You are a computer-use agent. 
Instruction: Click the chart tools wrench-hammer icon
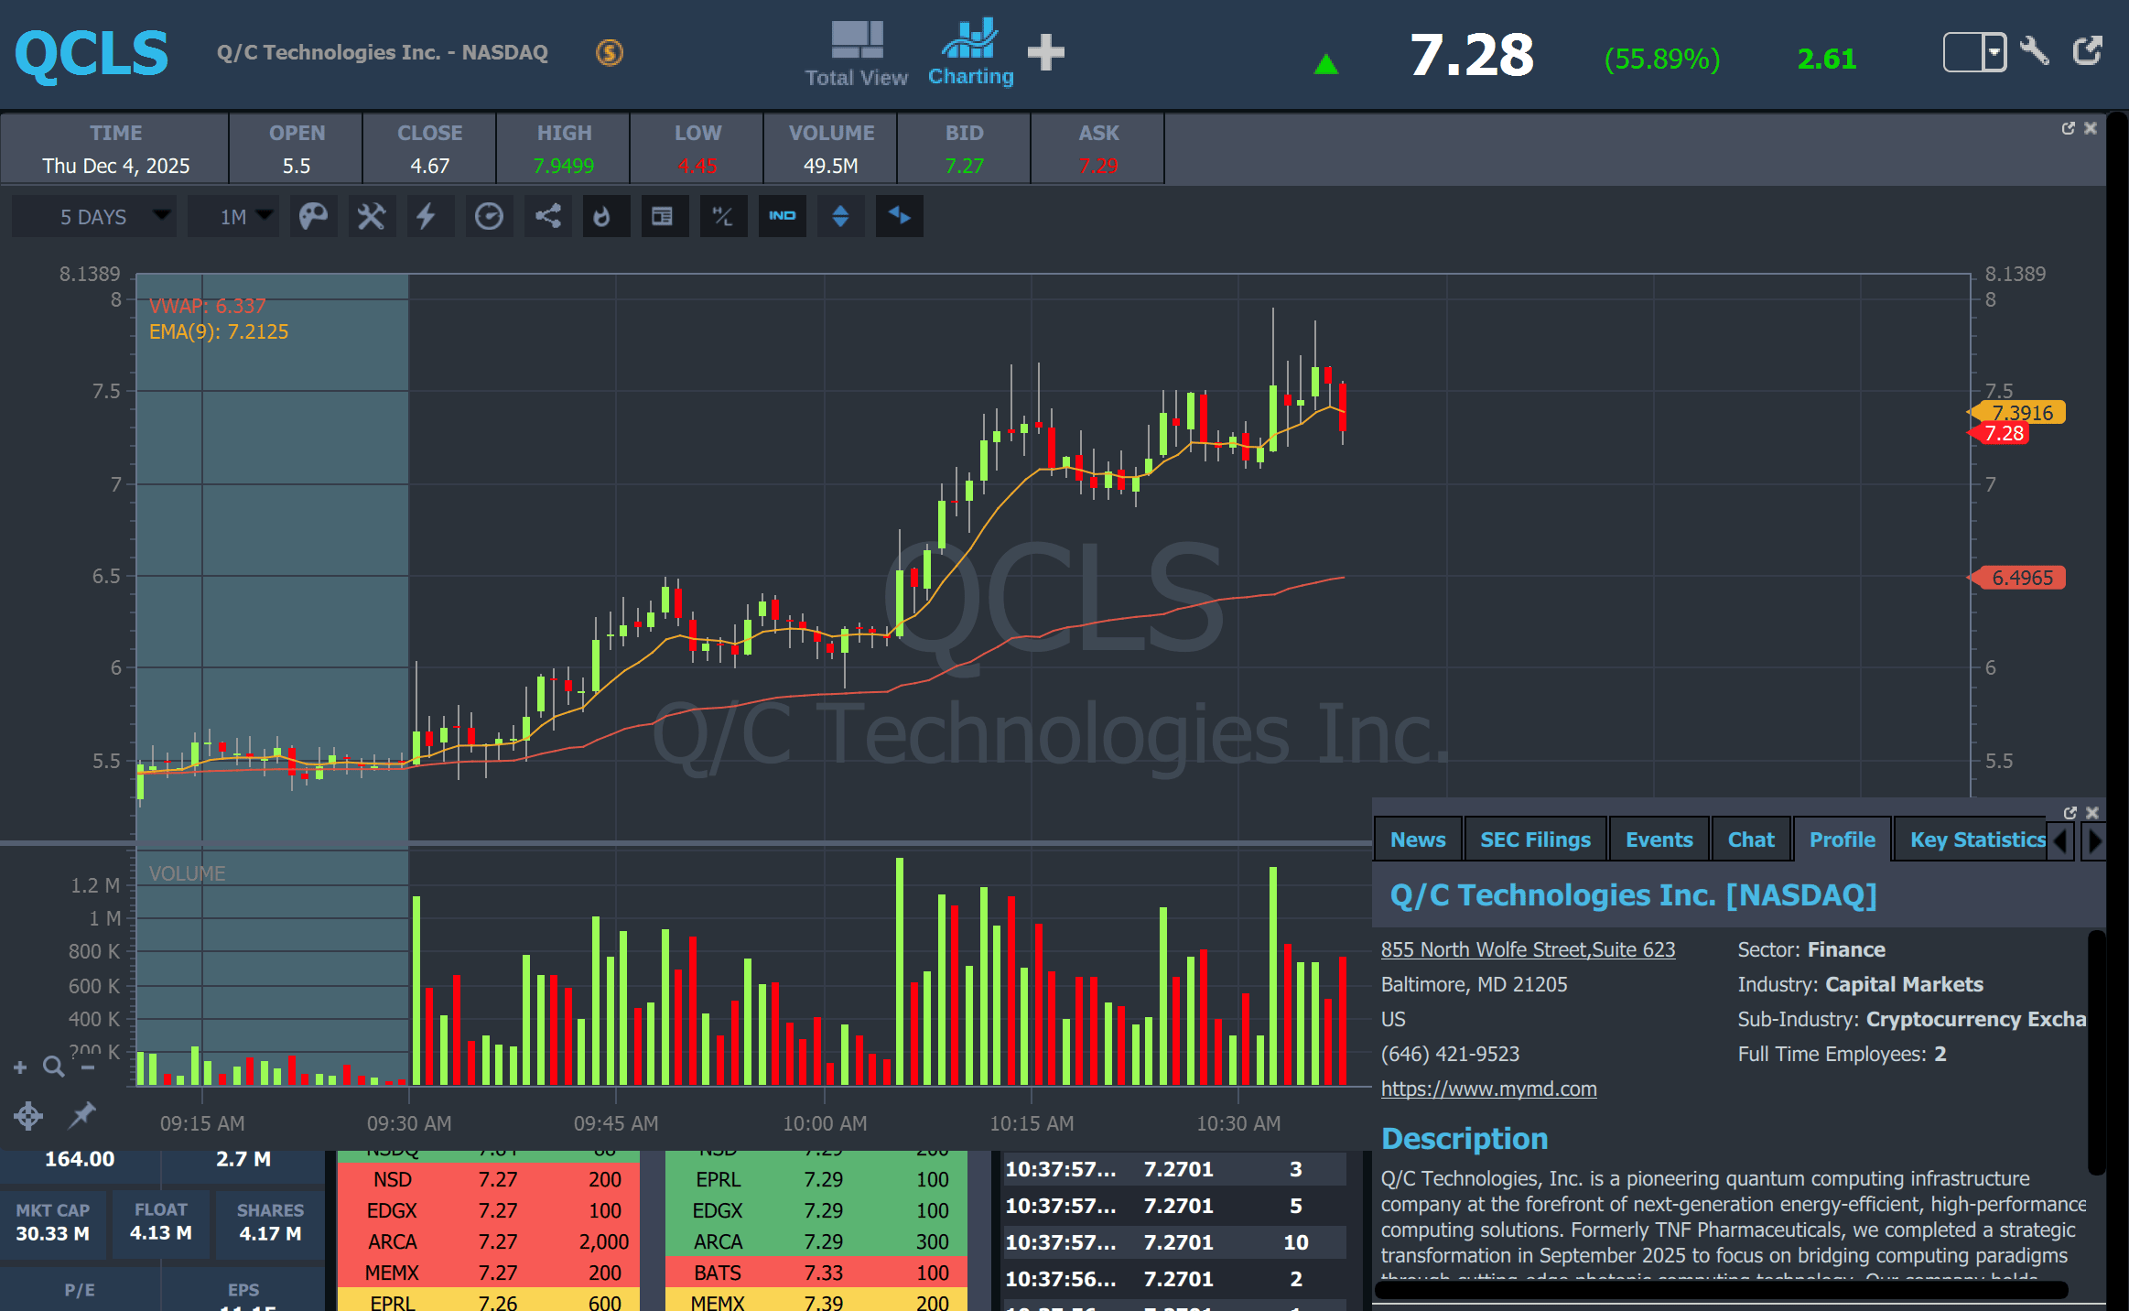coord(371,217)
